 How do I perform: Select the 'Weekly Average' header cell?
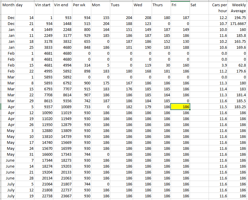point(238,8)
